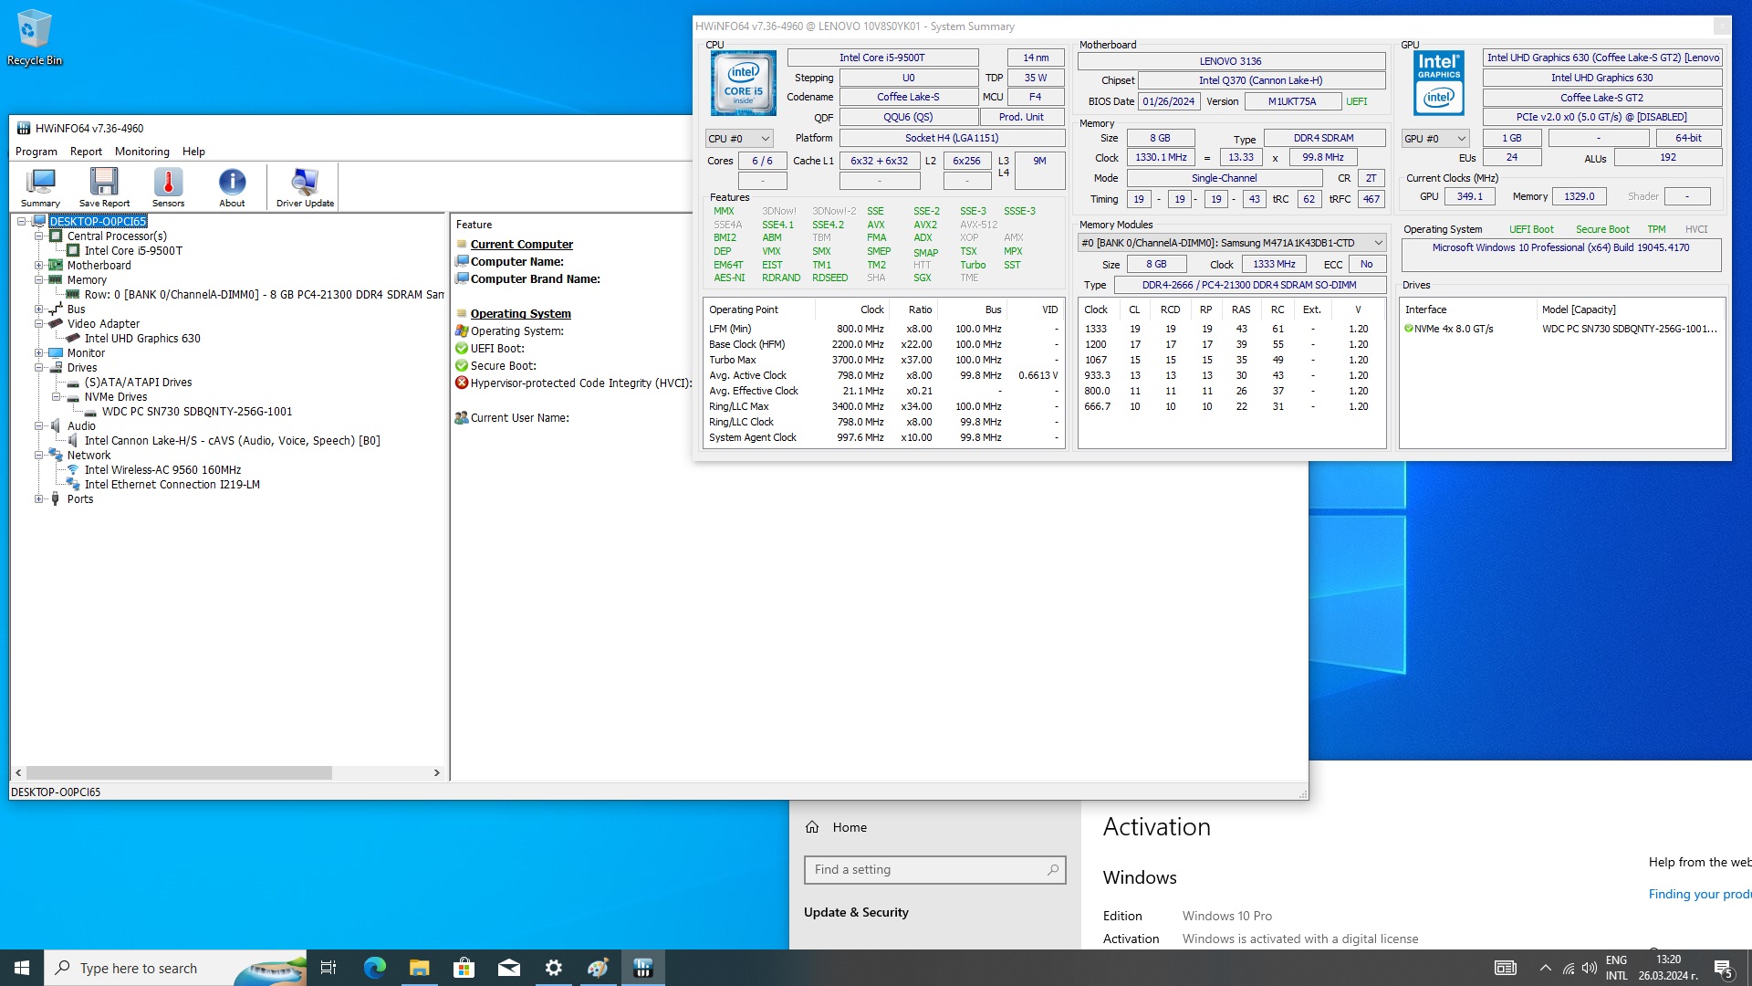
Task: Click the Motherboard icon in the tree
Action: click(56, 266)
